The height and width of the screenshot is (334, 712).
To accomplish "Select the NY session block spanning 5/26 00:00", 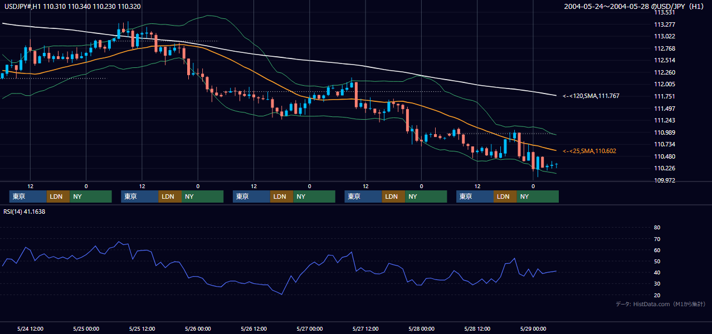I will coord(203,197).
